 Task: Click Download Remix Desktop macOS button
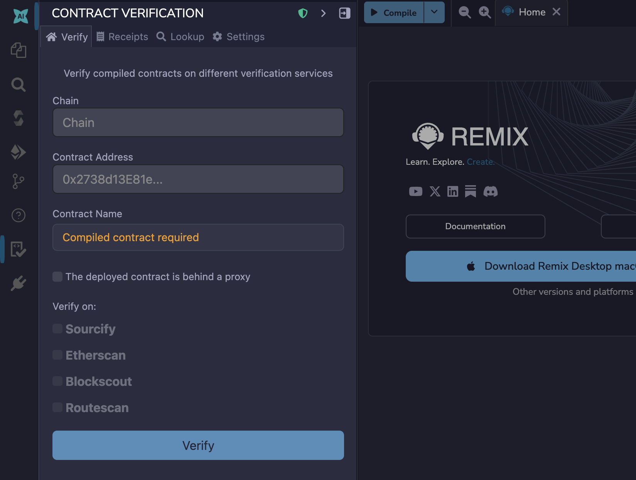[x=521, y=266]
